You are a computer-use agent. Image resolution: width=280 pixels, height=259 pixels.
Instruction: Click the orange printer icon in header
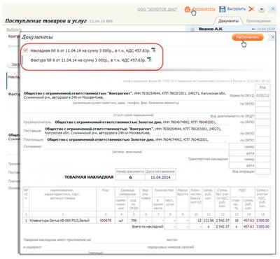pyautogui.click(x=188, y=9)
